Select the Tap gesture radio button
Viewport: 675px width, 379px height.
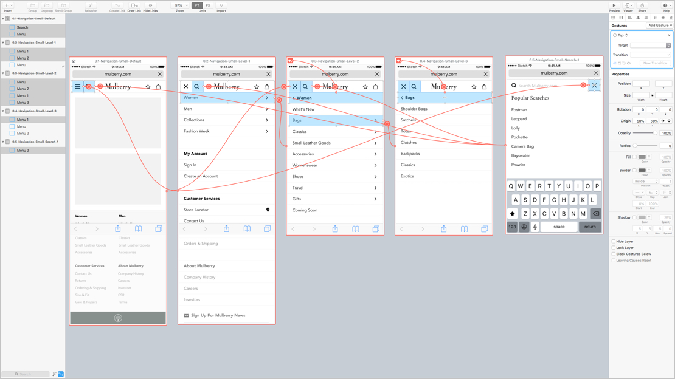615,35
